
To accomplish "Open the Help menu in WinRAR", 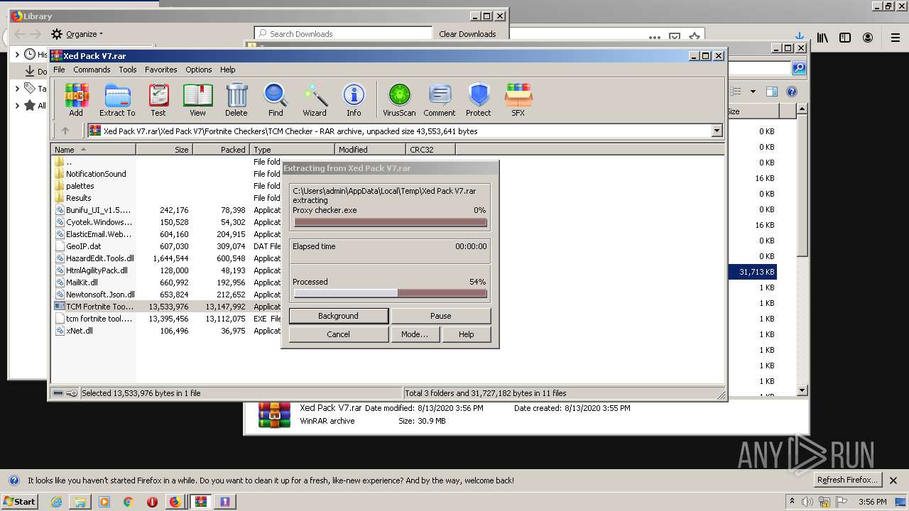I will pyautogui.click(x=227, y=70).
